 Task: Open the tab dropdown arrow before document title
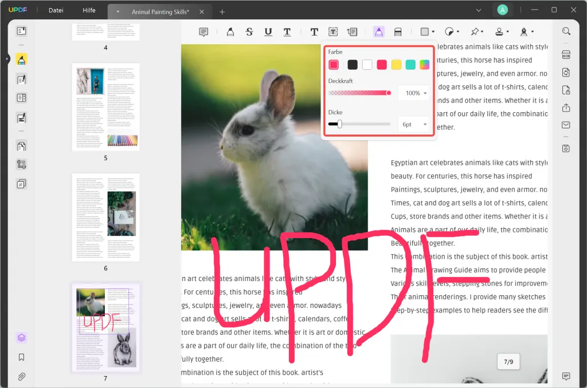click(x=118, y=12)
